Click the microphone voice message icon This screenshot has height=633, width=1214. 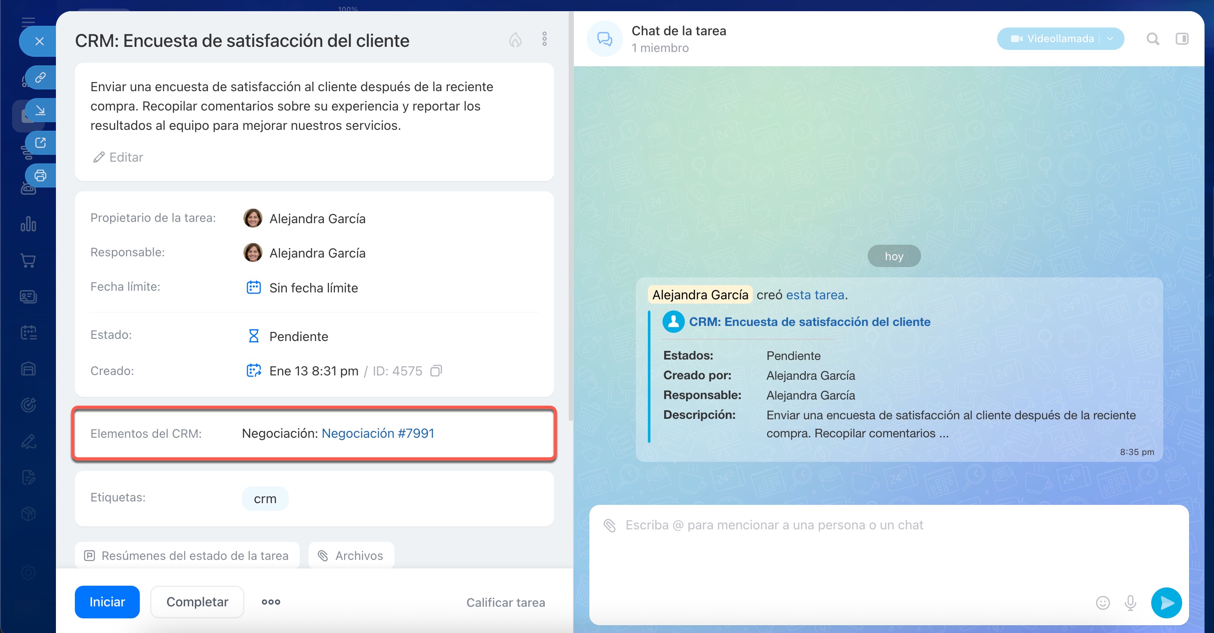point(1130,602)
